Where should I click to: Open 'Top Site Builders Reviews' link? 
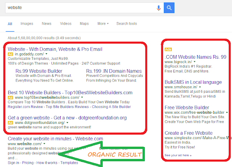[67, 107]
